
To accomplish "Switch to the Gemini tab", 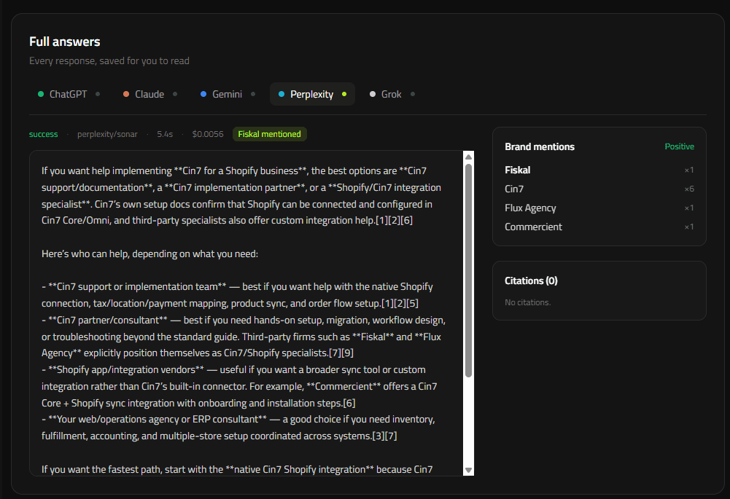I will [x=228, y=94].
